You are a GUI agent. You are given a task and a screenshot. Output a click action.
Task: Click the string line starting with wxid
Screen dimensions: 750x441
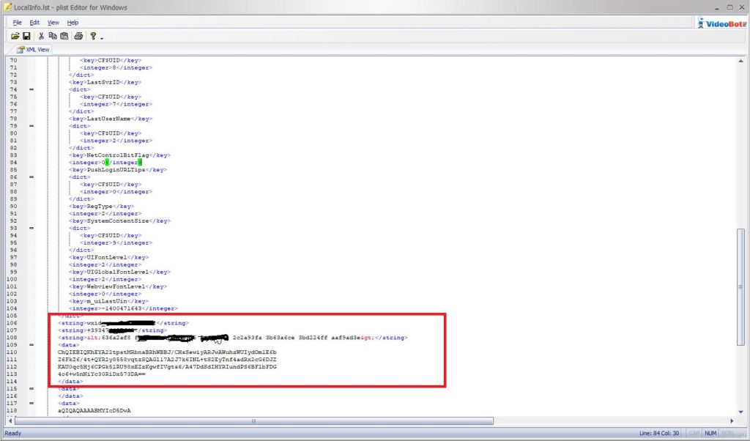(123, 323)
